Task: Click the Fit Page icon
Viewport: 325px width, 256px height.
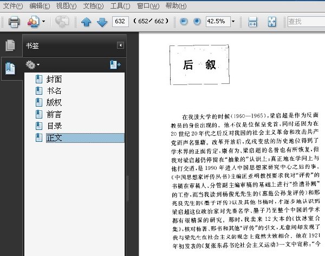Action: coord(272,22)
